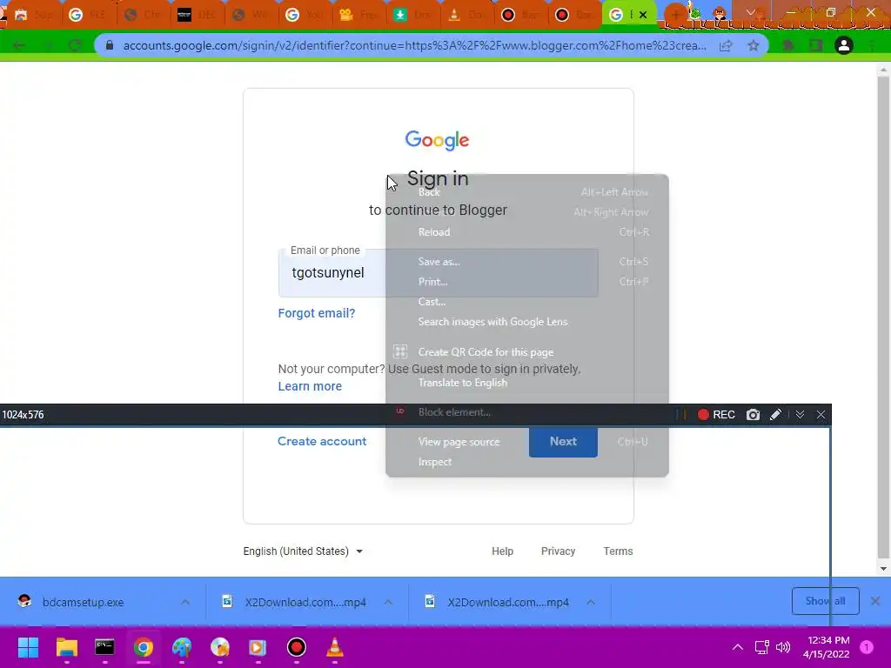Open the Privacy footer link
891x668 pixels.
(558, 551)
